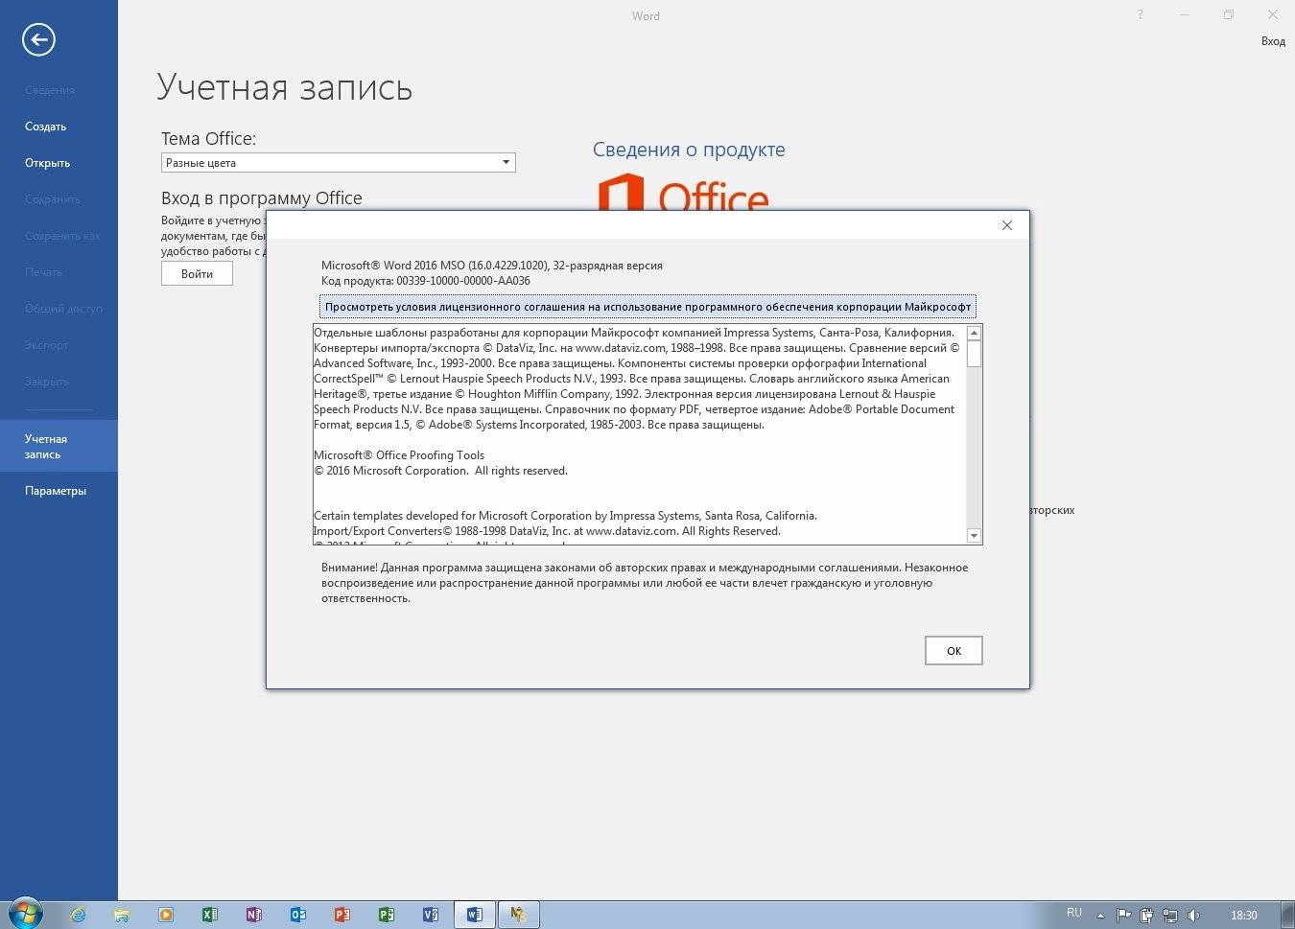Launch Outlook from the taskbar
Viewport: 1295px width, 929px height.
pos(298,915)
